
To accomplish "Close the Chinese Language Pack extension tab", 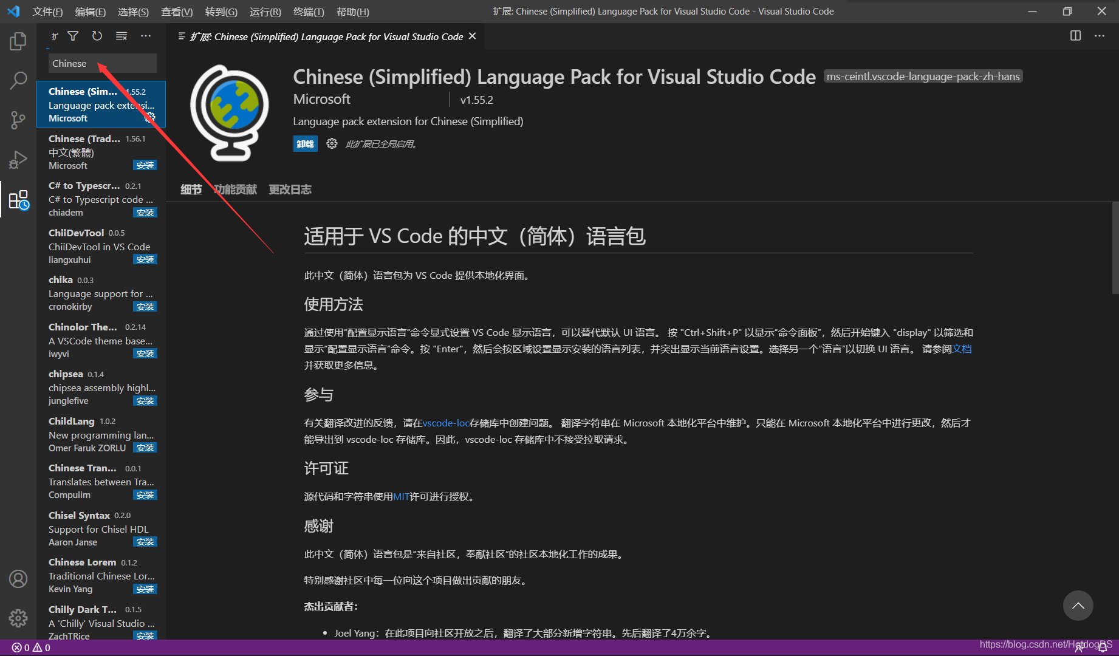I will pos(472,36).
